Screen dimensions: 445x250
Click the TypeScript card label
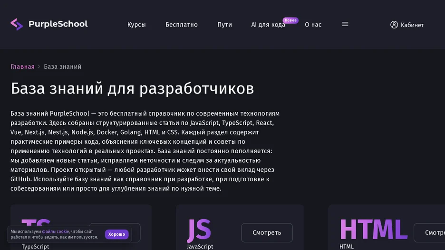click(36, 247)
